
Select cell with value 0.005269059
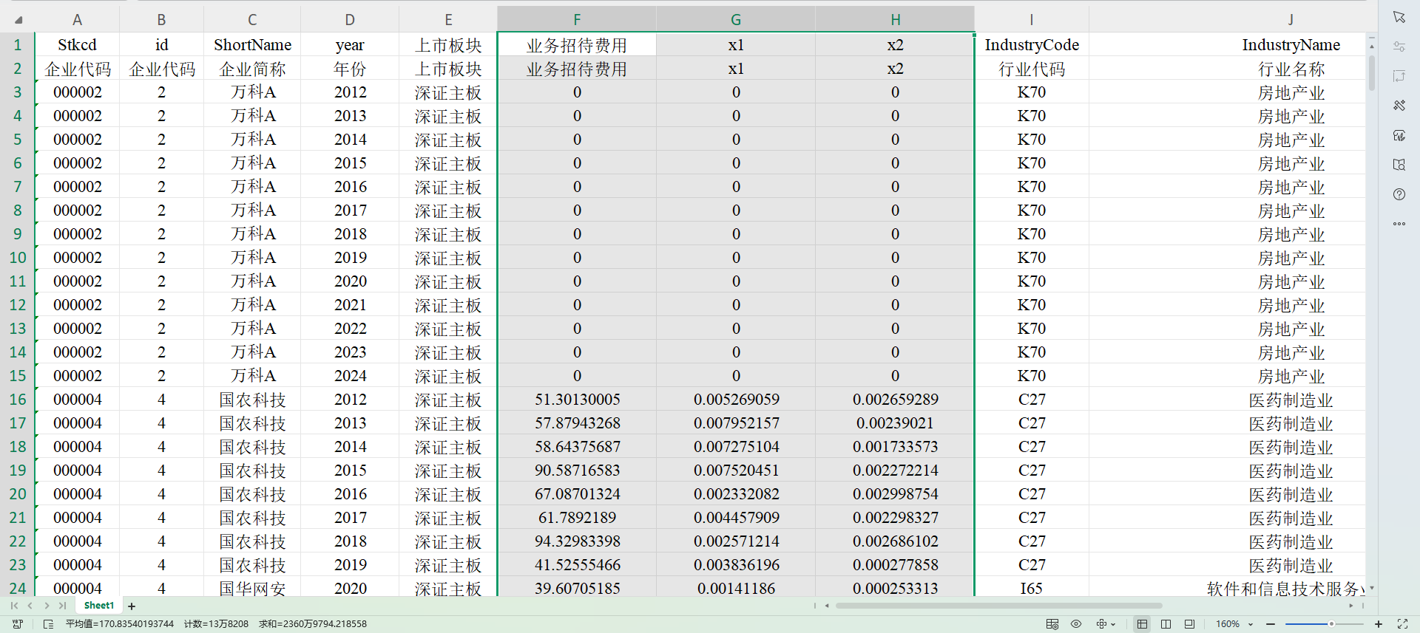[736, 400]
